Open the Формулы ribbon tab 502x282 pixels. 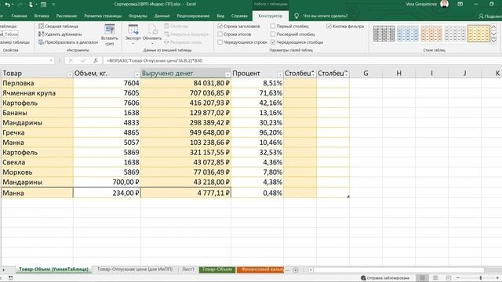pyautogui.click(x=138, y=16)
